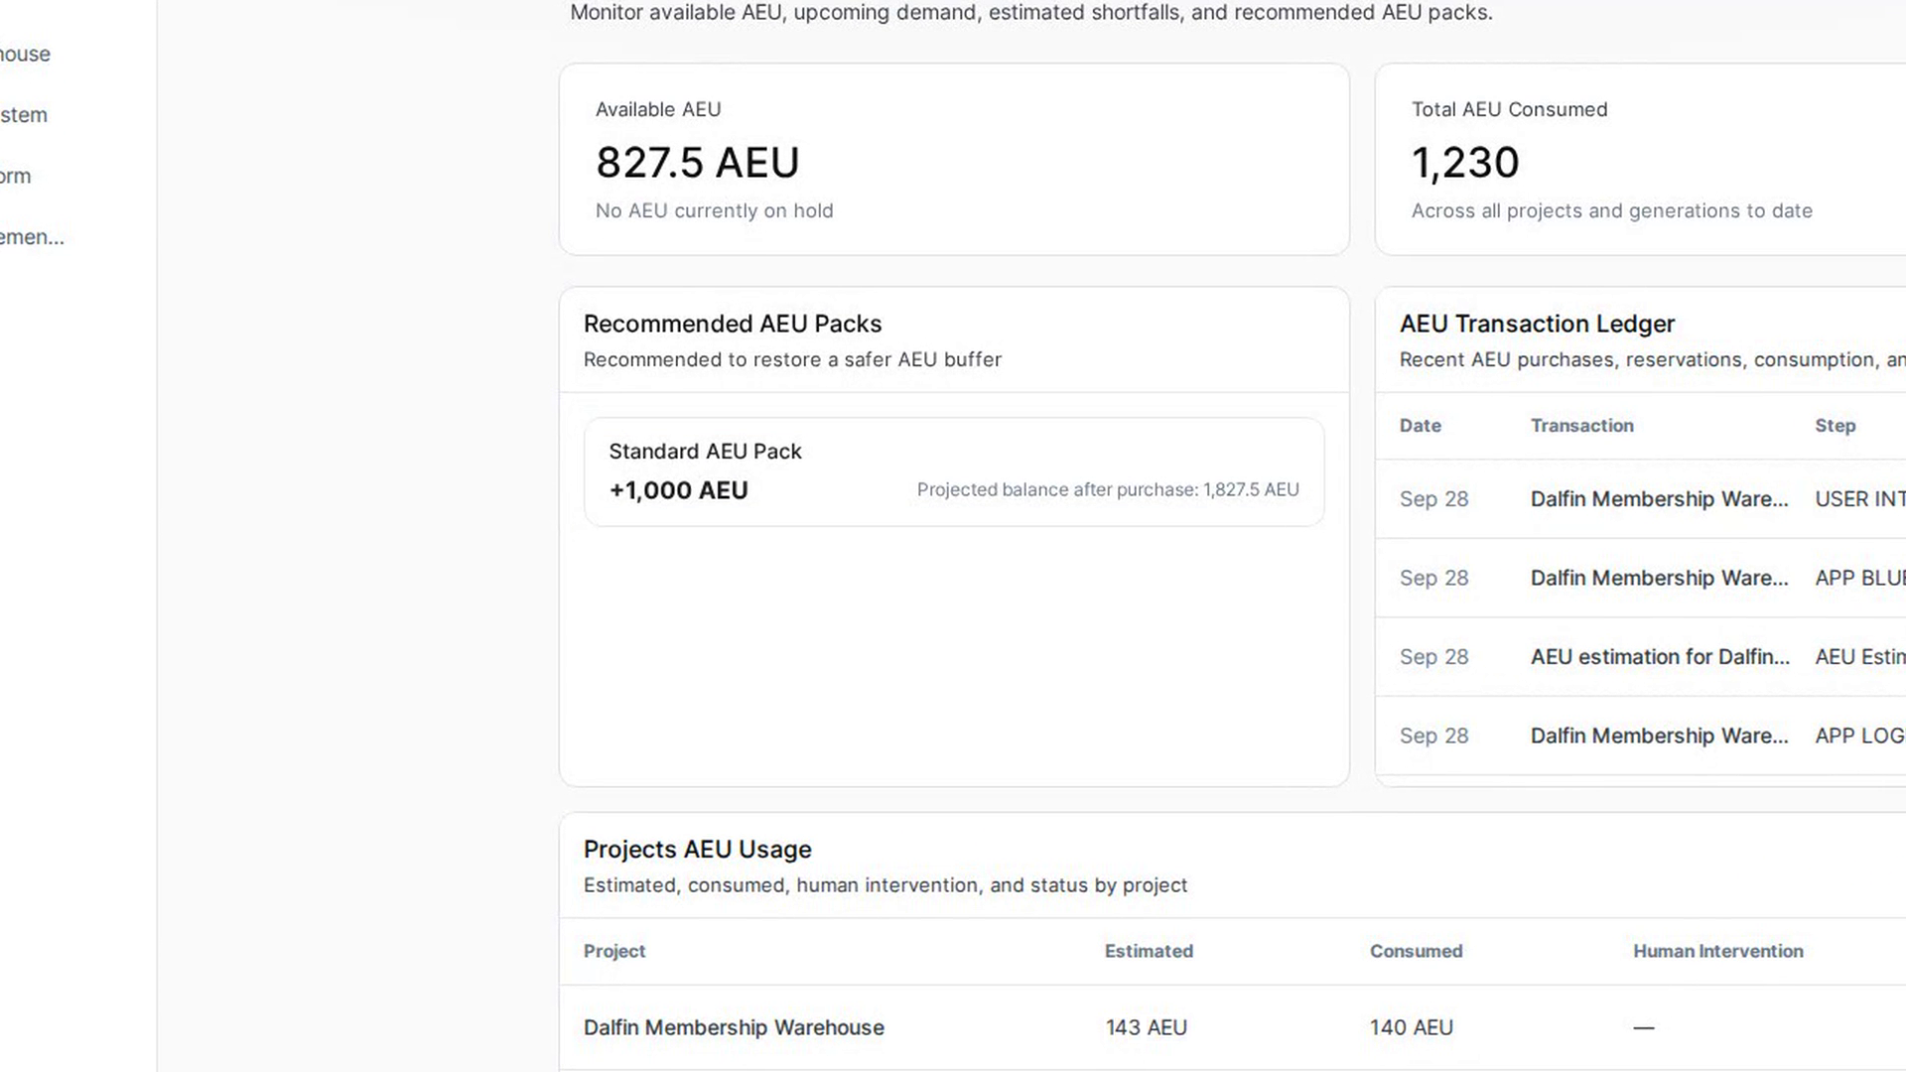Click the Step column header in ledger
1906x1072 pixels.
(1835, 426)
